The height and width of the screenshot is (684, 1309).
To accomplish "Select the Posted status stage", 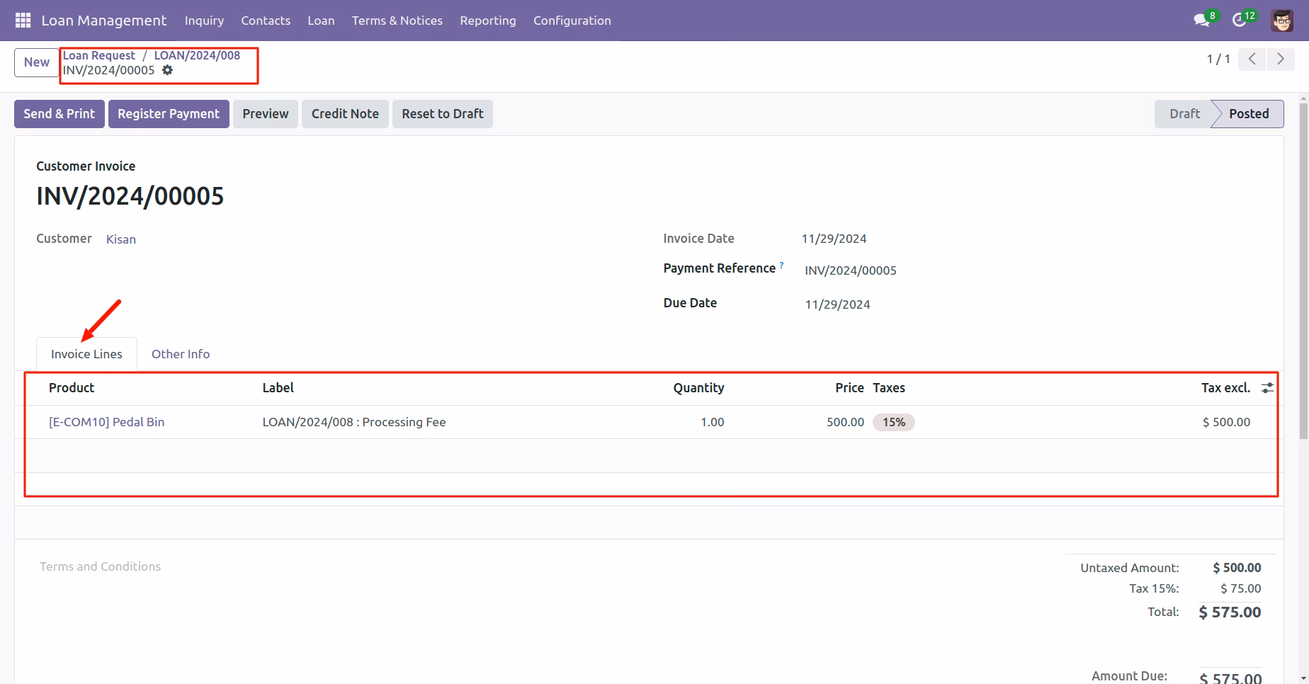I will 1249,114.
